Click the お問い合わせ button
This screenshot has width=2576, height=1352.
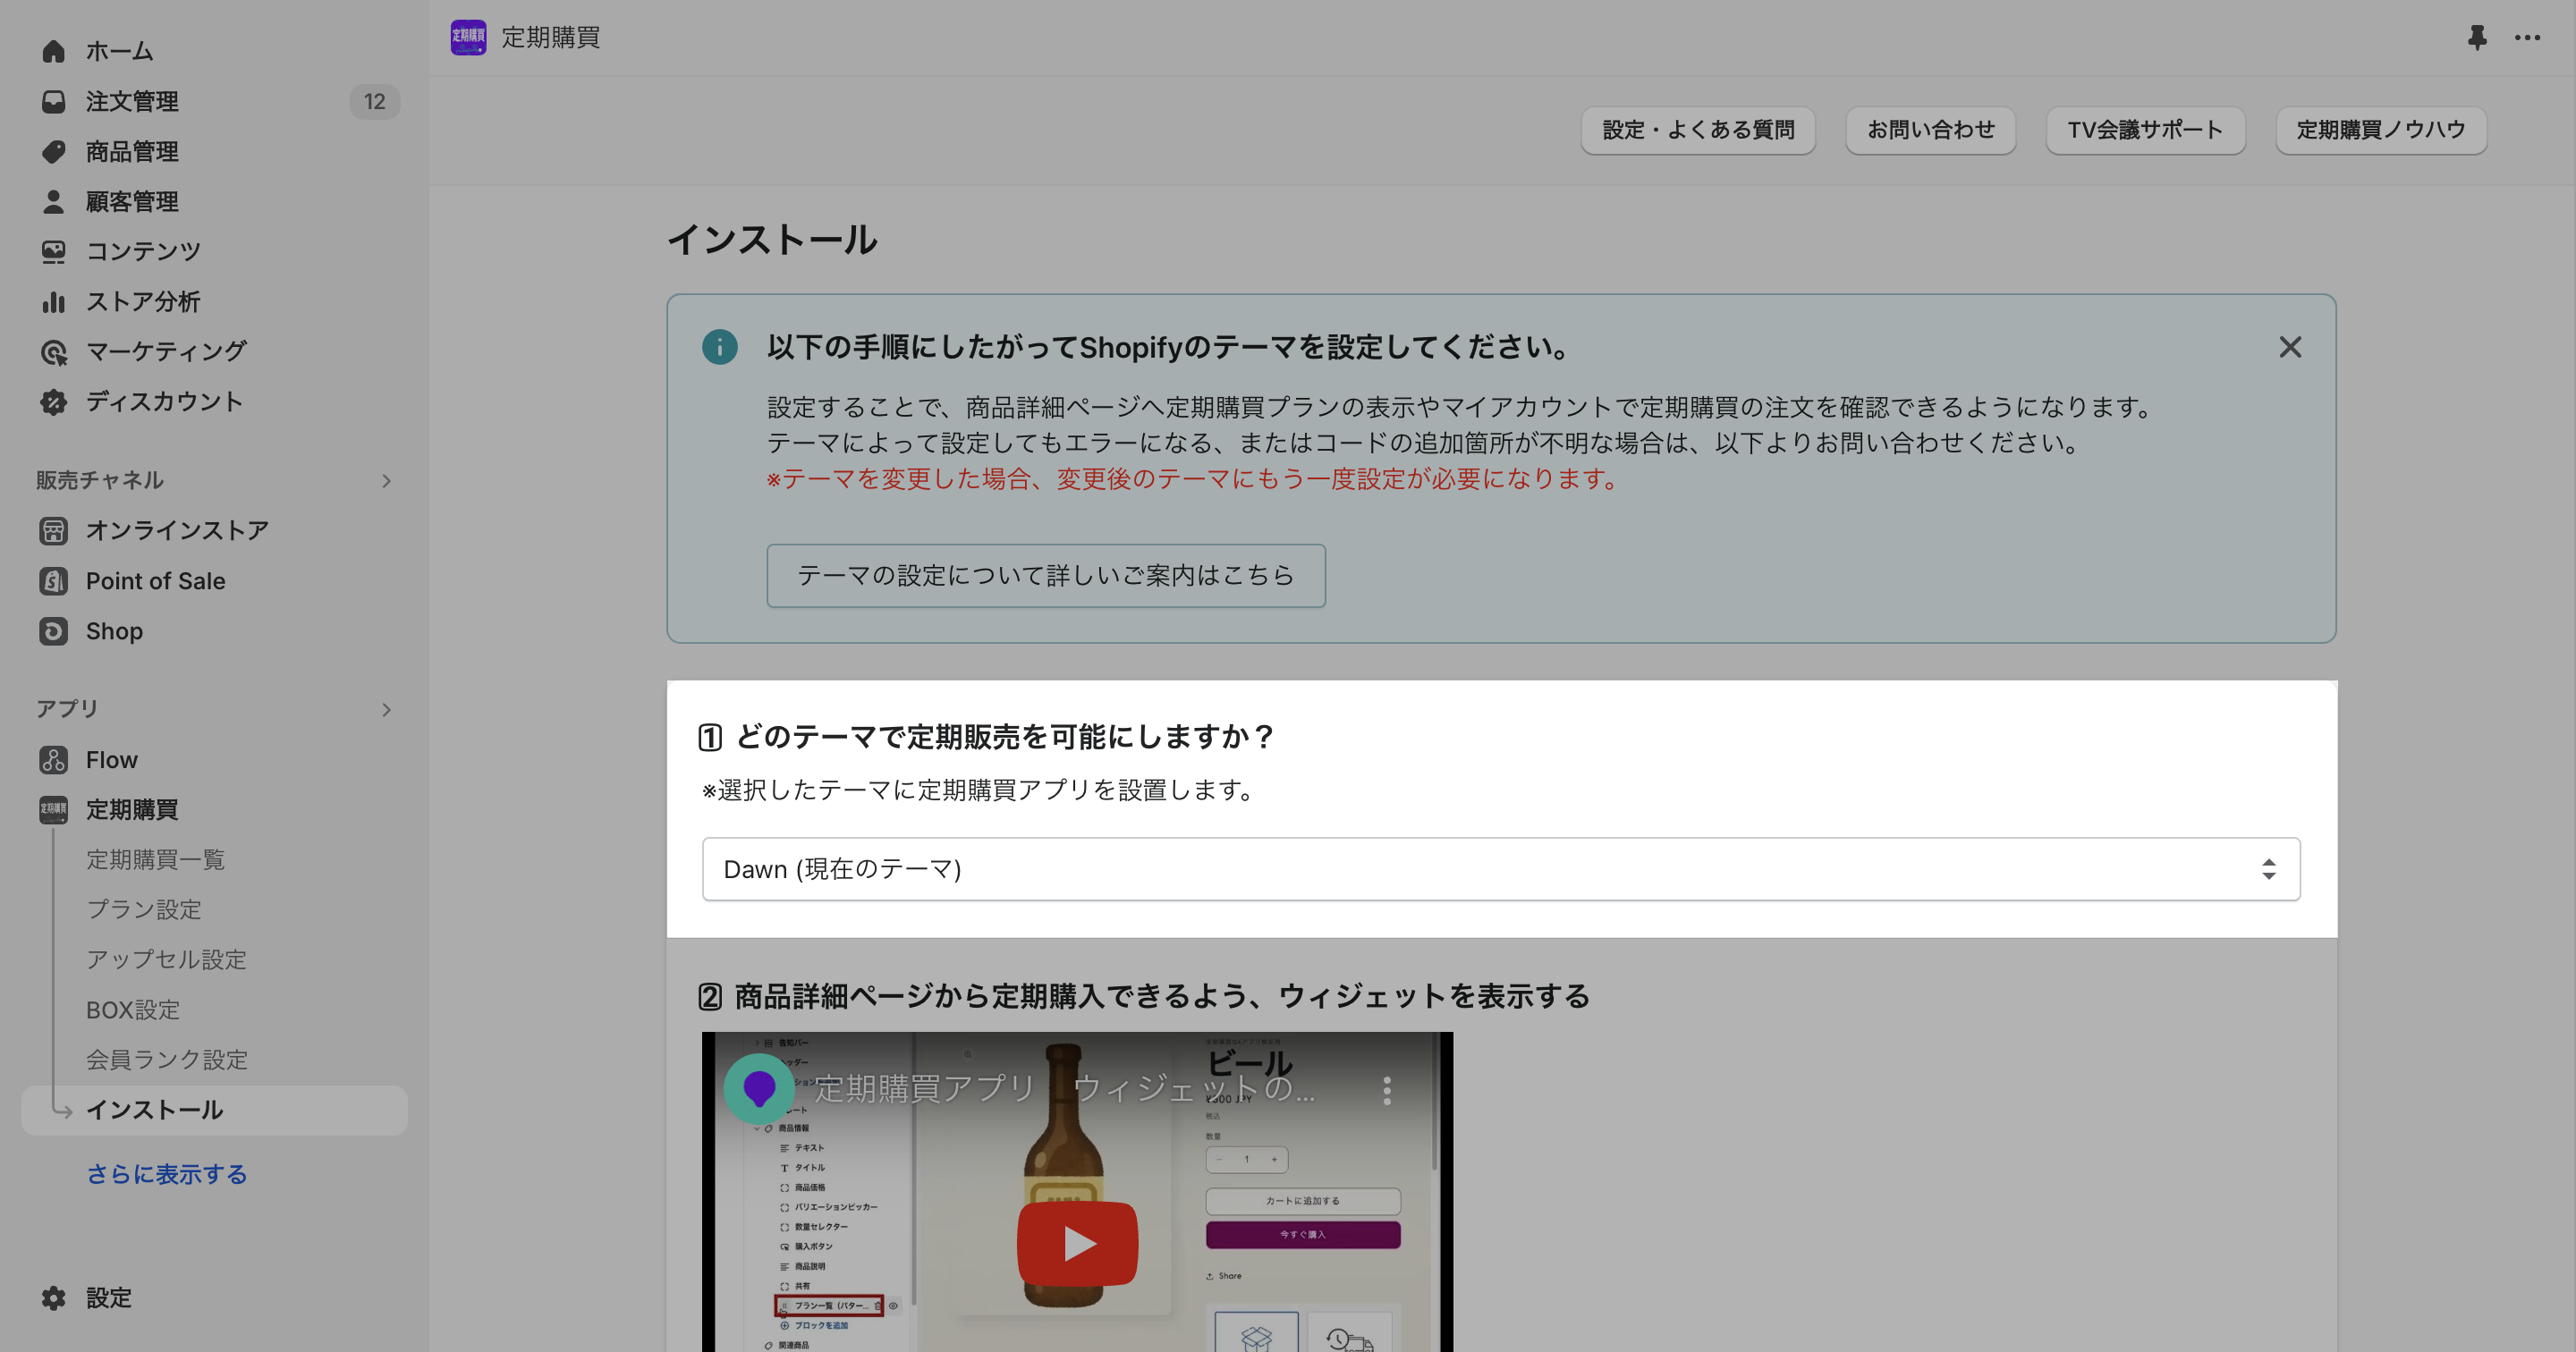click(1929, 130)
